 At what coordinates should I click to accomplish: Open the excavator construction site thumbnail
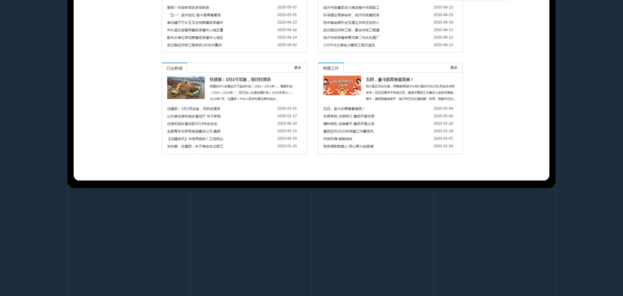[x=185, y=88]
